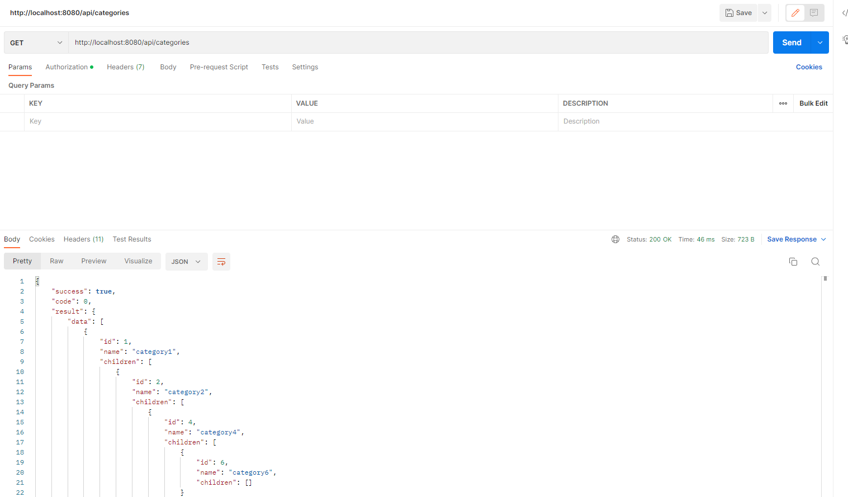Viewport: 848px width, 497px height.
Task: Click the network globe icon
Action: [615, 239]
